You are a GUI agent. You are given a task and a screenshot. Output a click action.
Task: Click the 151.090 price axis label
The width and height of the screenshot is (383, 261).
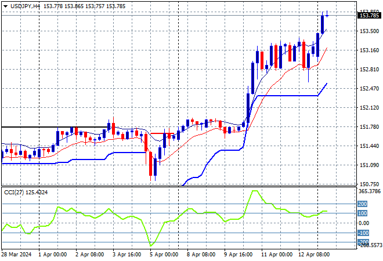[x=369, y=165]
